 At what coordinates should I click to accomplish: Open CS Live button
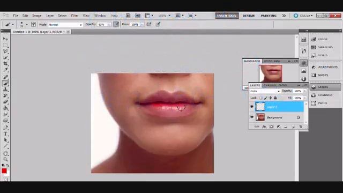(x=303, y=16)
